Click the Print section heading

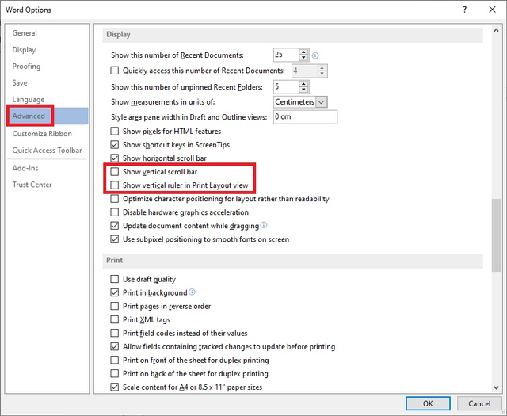(114, 261)
